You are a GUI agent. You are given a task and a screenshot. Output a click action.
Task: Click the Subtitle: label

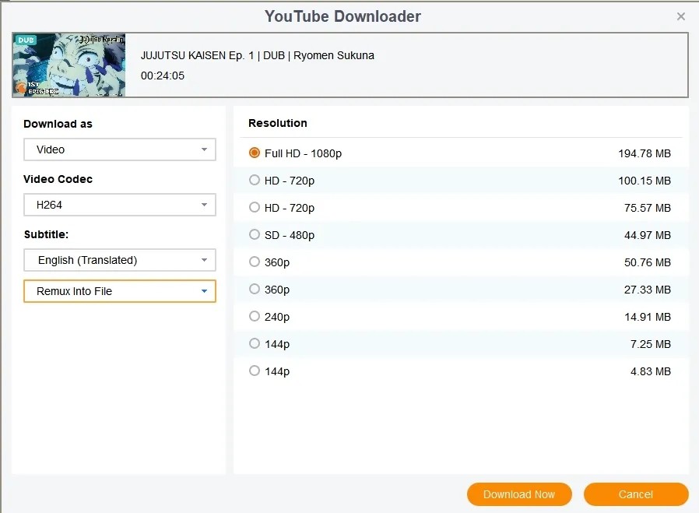click(x=47, y=234)
